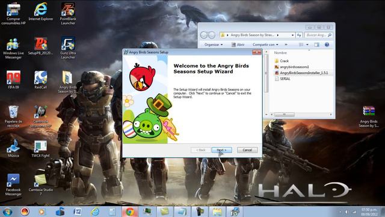The image size is (385, 217).
Task: Open Camtasia Studio 7 desktop icon
Action: (x=40, y=184)
